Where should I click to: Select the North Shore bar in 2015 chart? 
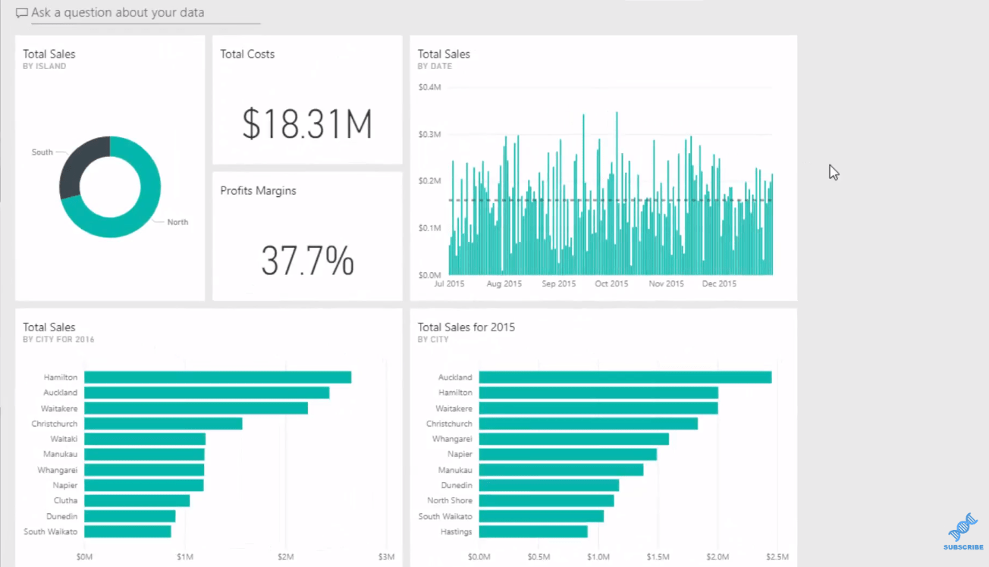coord(547,500)
